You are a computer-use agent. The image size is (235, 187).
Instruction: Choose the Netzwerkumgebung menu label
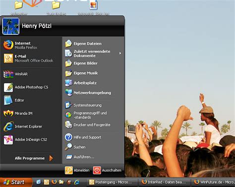pyautogui.click(x=92, y=93)
